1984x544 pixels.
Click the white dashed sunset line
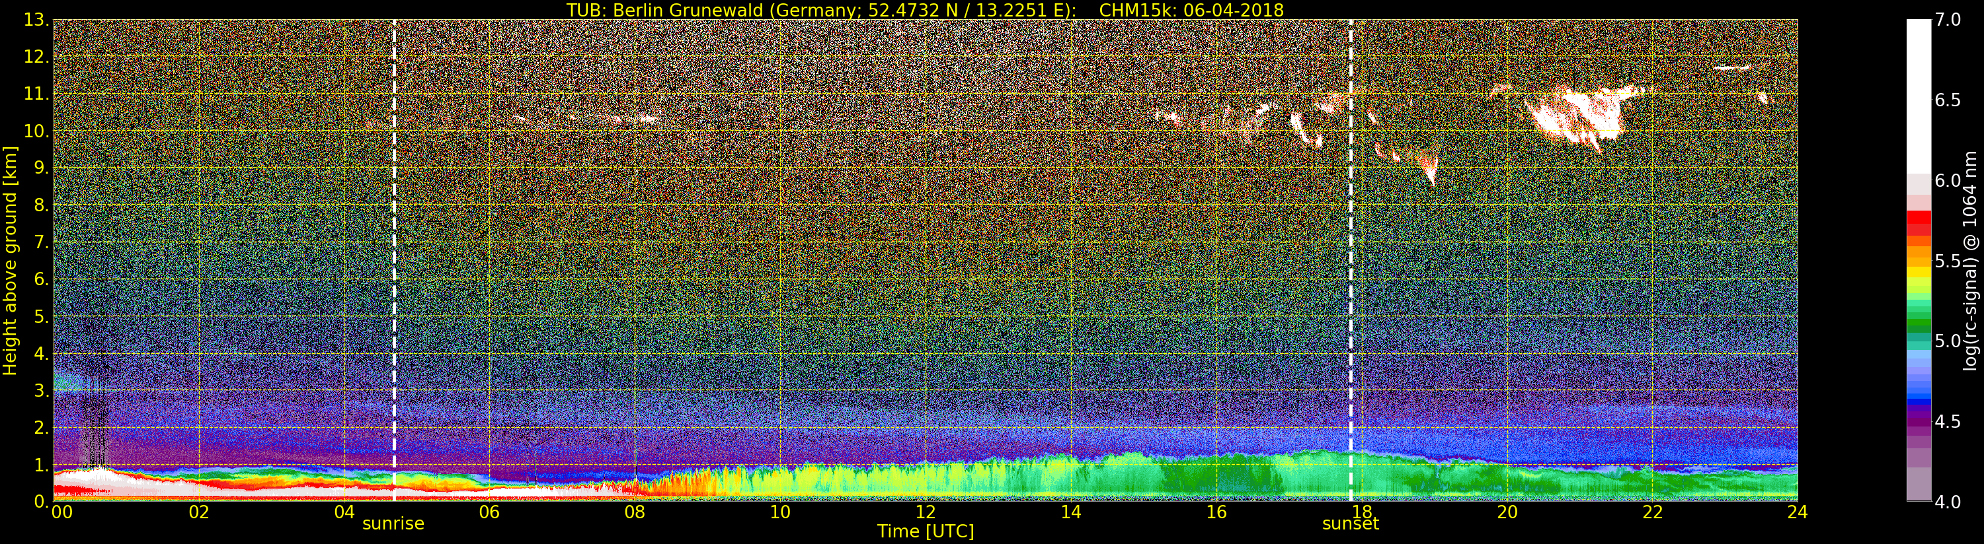coord(1351,260)
